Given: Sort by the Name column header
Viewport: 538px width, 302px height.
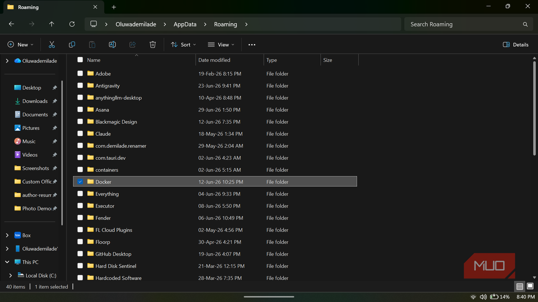Looking at the screenshot, I should (94, 60).
